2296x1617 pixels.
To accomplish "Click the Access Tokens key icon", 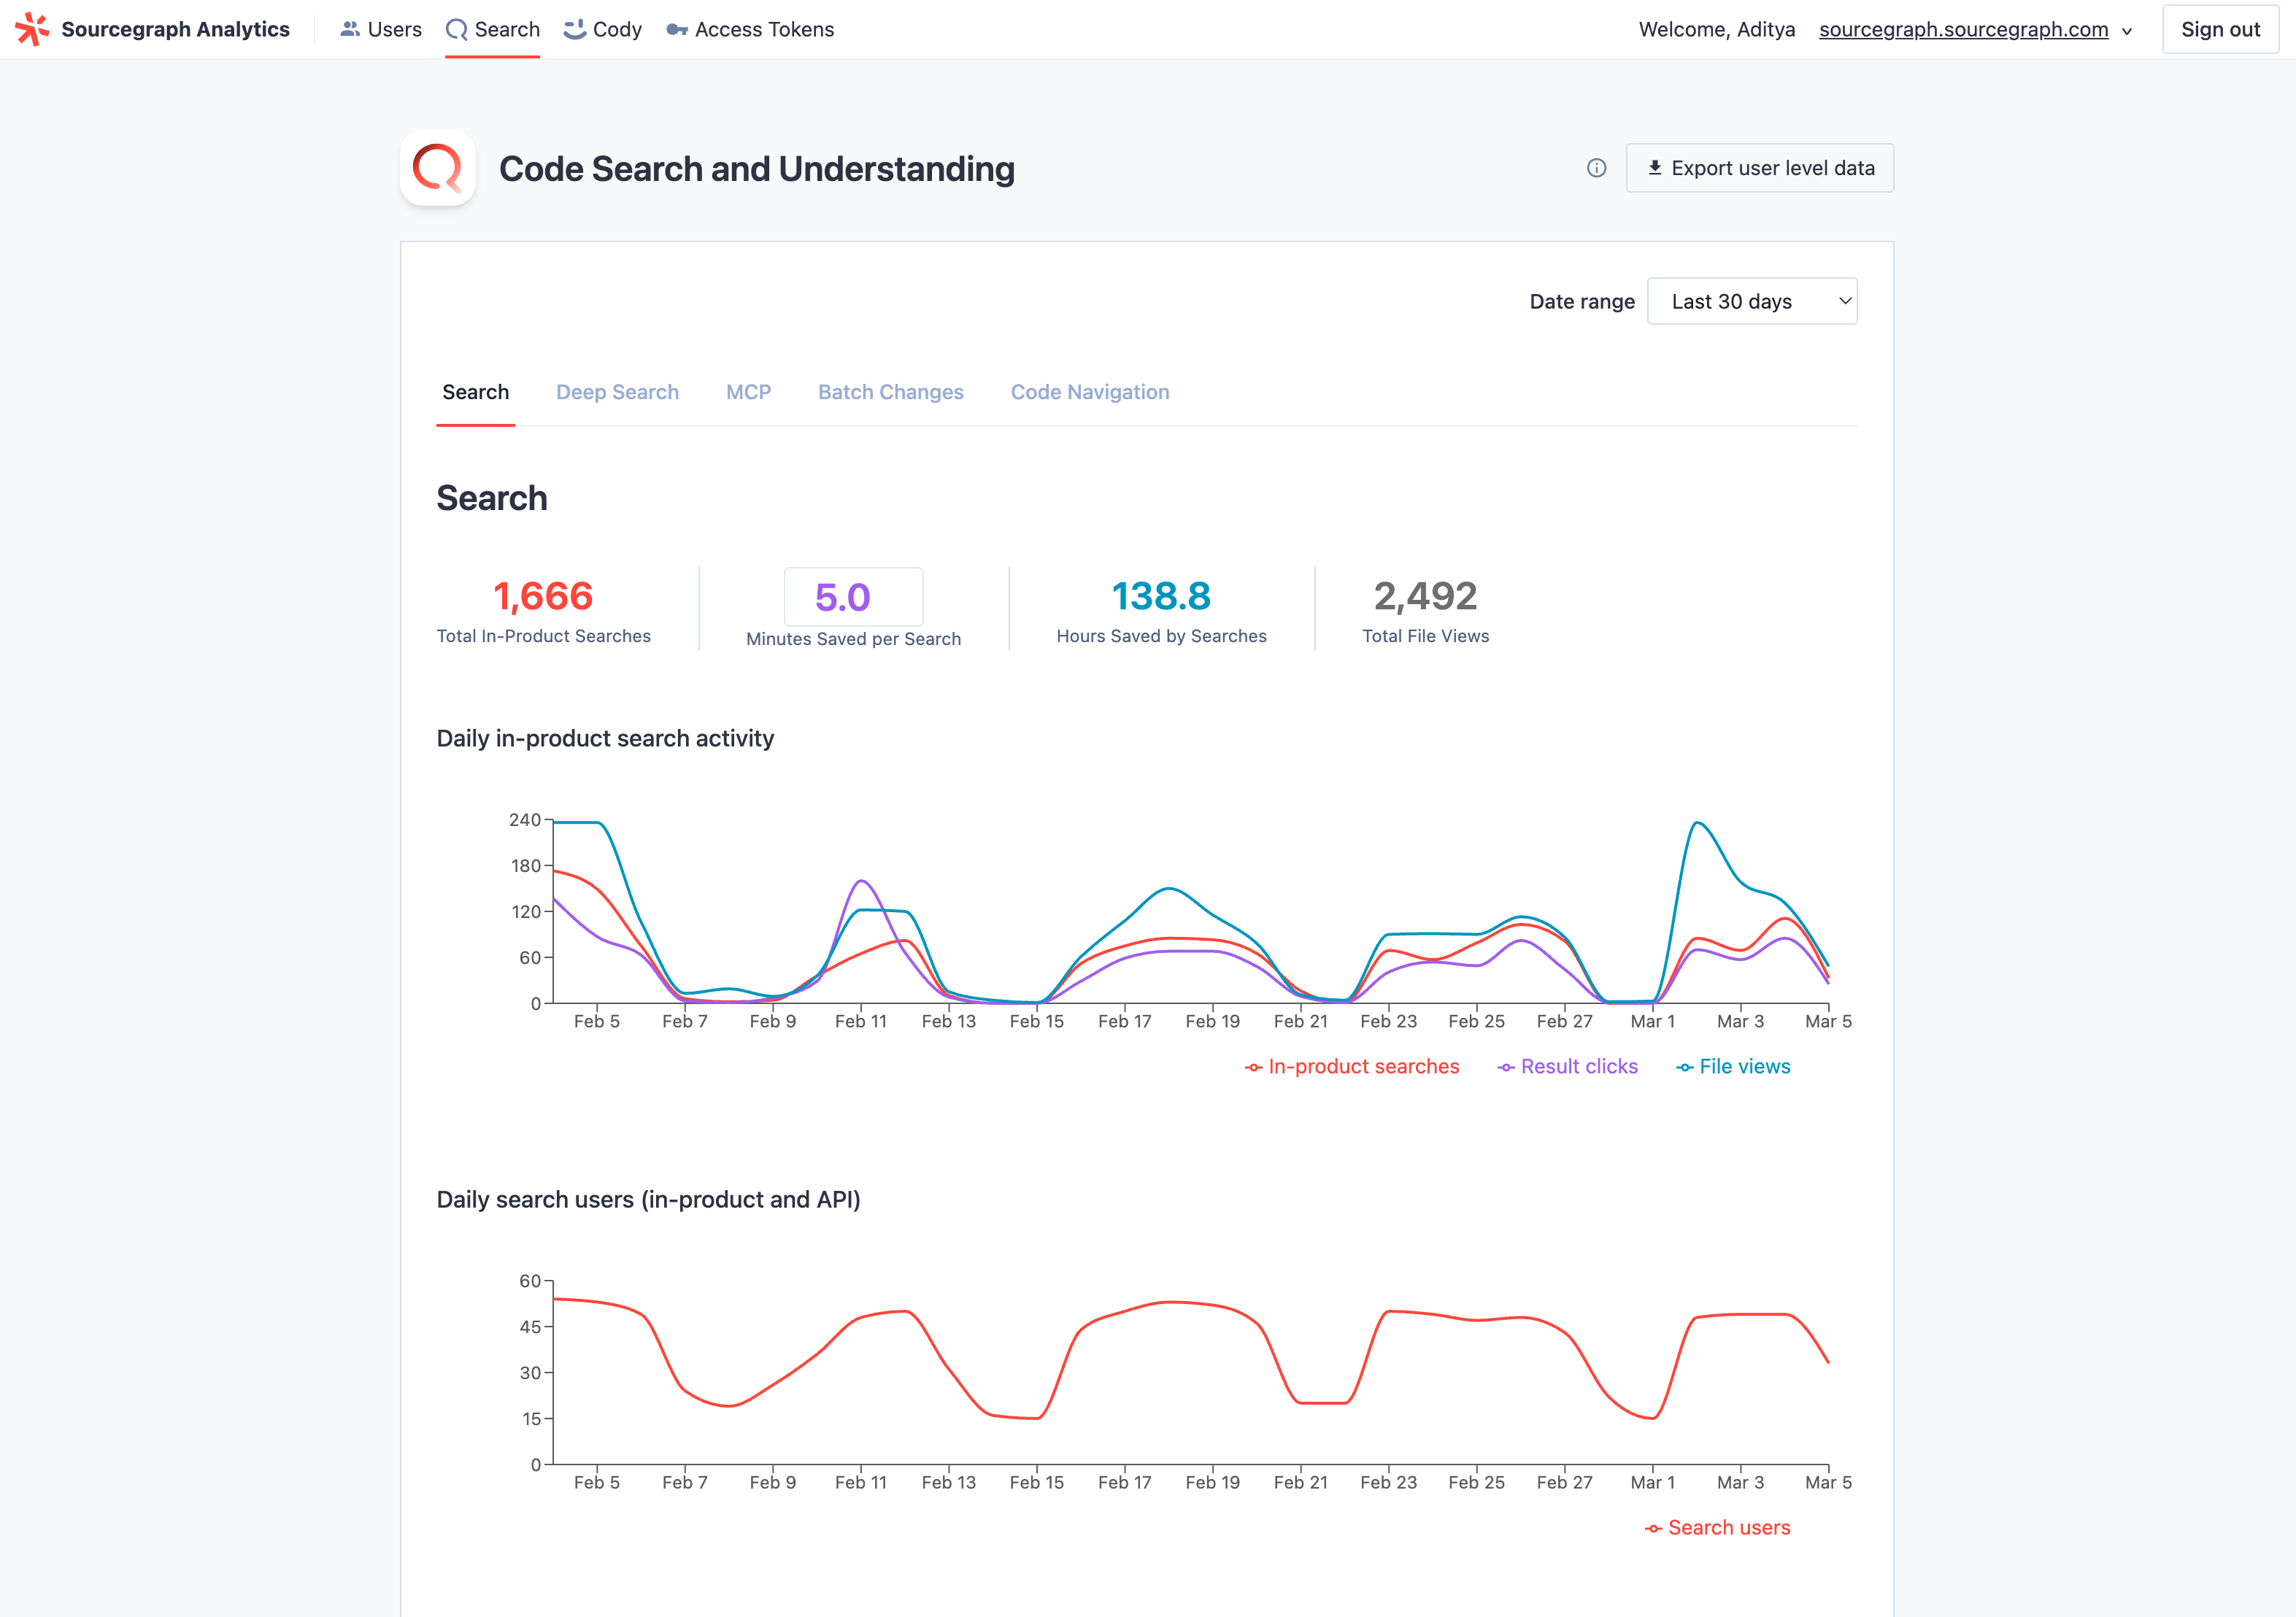I will point(677,30).
